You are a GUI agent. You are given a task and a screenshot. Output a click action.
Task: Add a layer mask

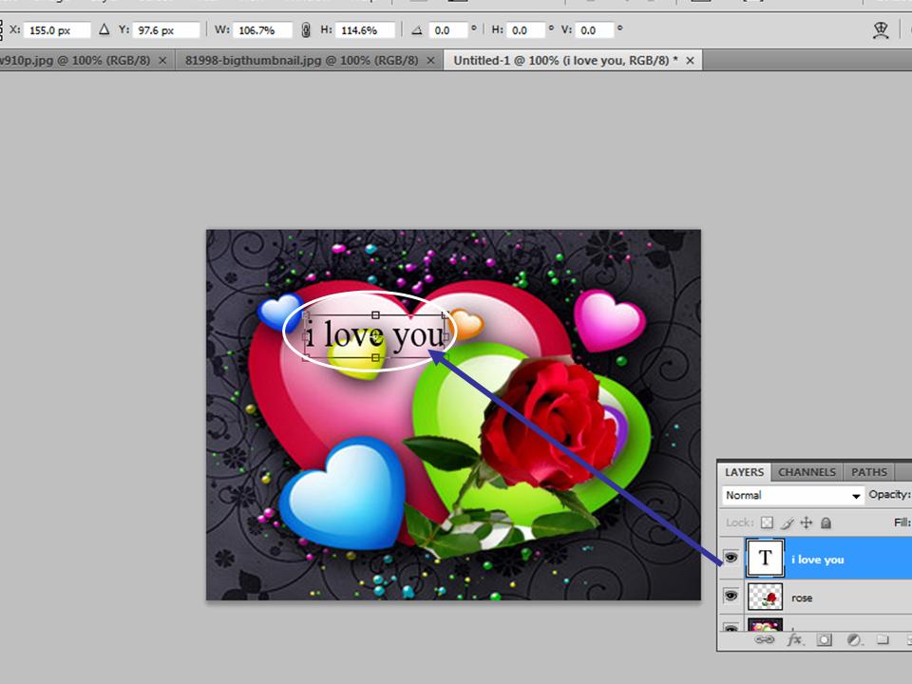pos(824,639)
